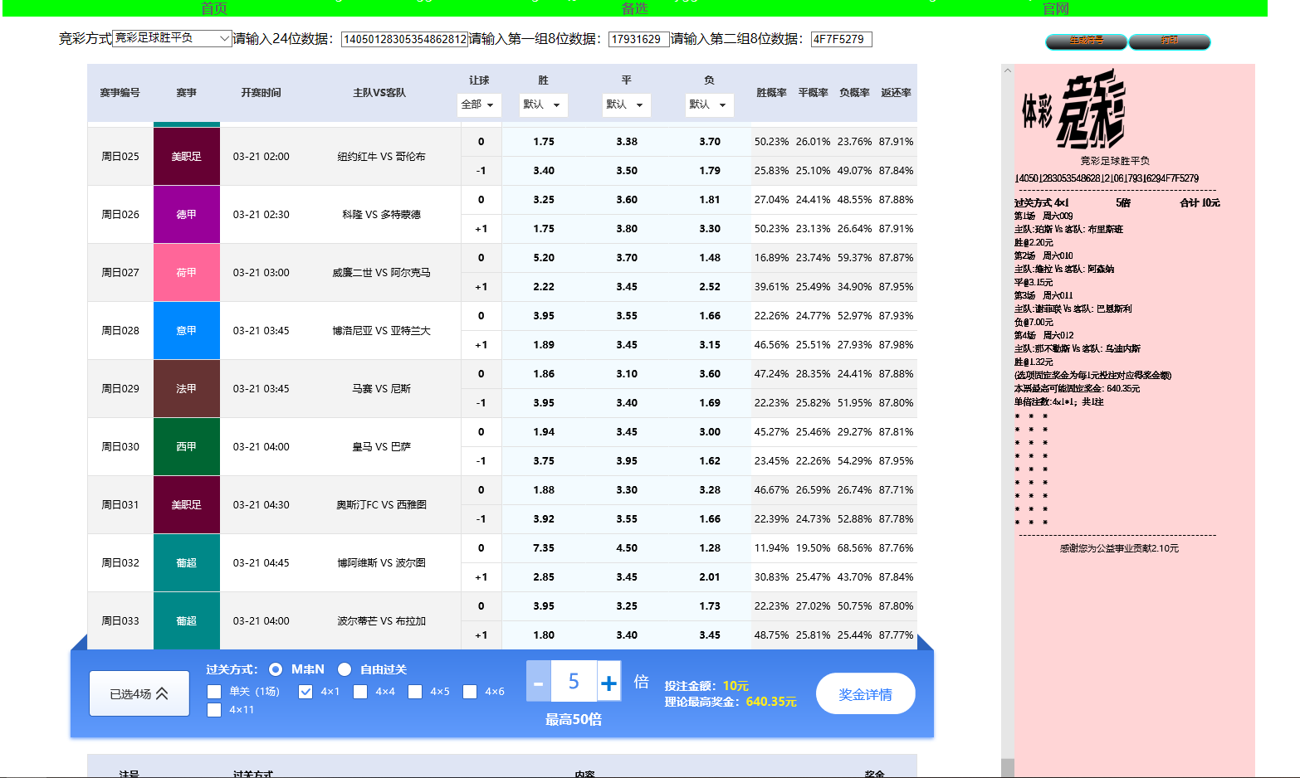1300x778 pixels.
Task: Click the 葡超 badge for 周日033
Action: [x=187, y=620]
